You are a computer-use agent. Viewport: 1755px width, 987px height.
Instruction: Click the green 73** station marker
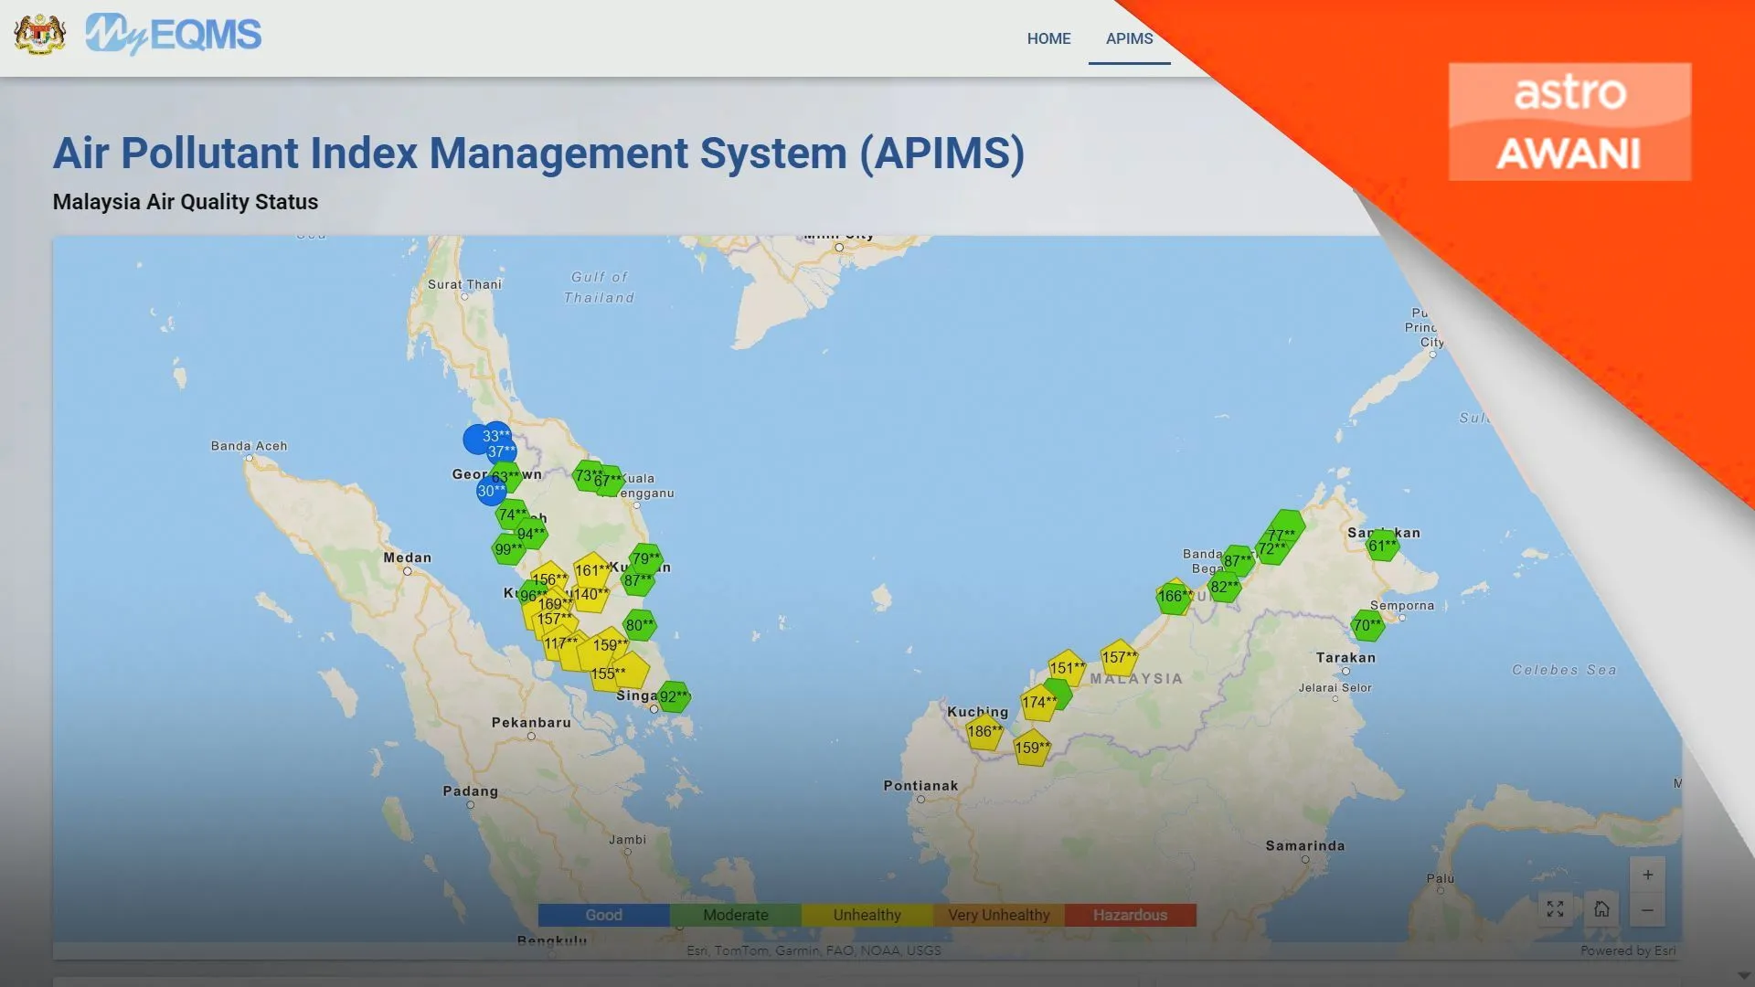point(587,475)
